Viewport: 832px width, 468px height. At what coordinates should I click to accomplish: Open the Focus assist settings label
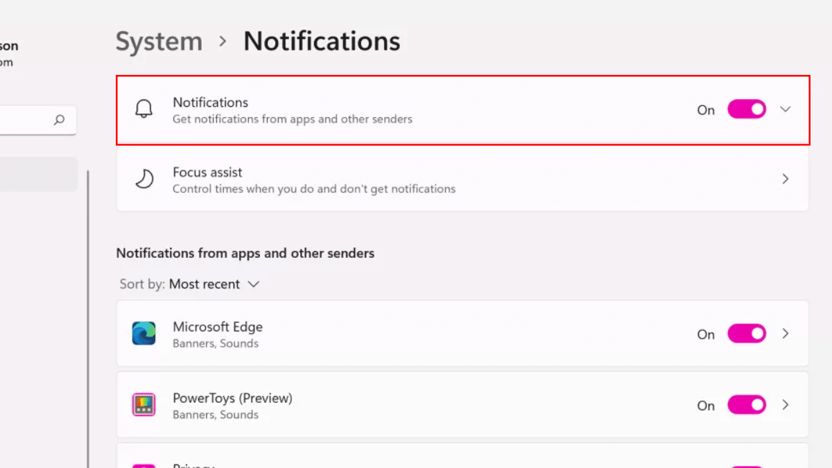[207, 172]
